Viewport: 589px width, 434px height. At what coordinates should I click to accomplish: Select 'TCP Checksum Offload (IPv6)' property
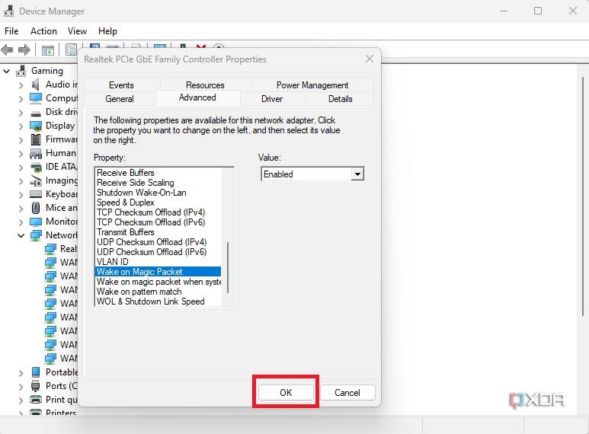point(151,222)
